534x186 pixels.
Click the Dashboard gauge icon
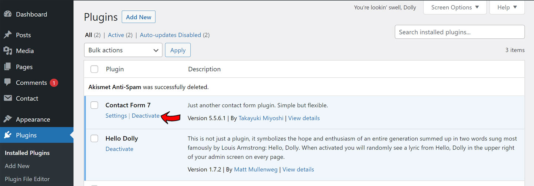click(x=7, y=14)
